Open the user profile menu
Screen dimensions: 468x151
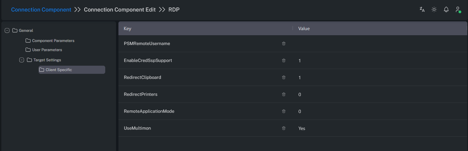click(x=458, y=9)
